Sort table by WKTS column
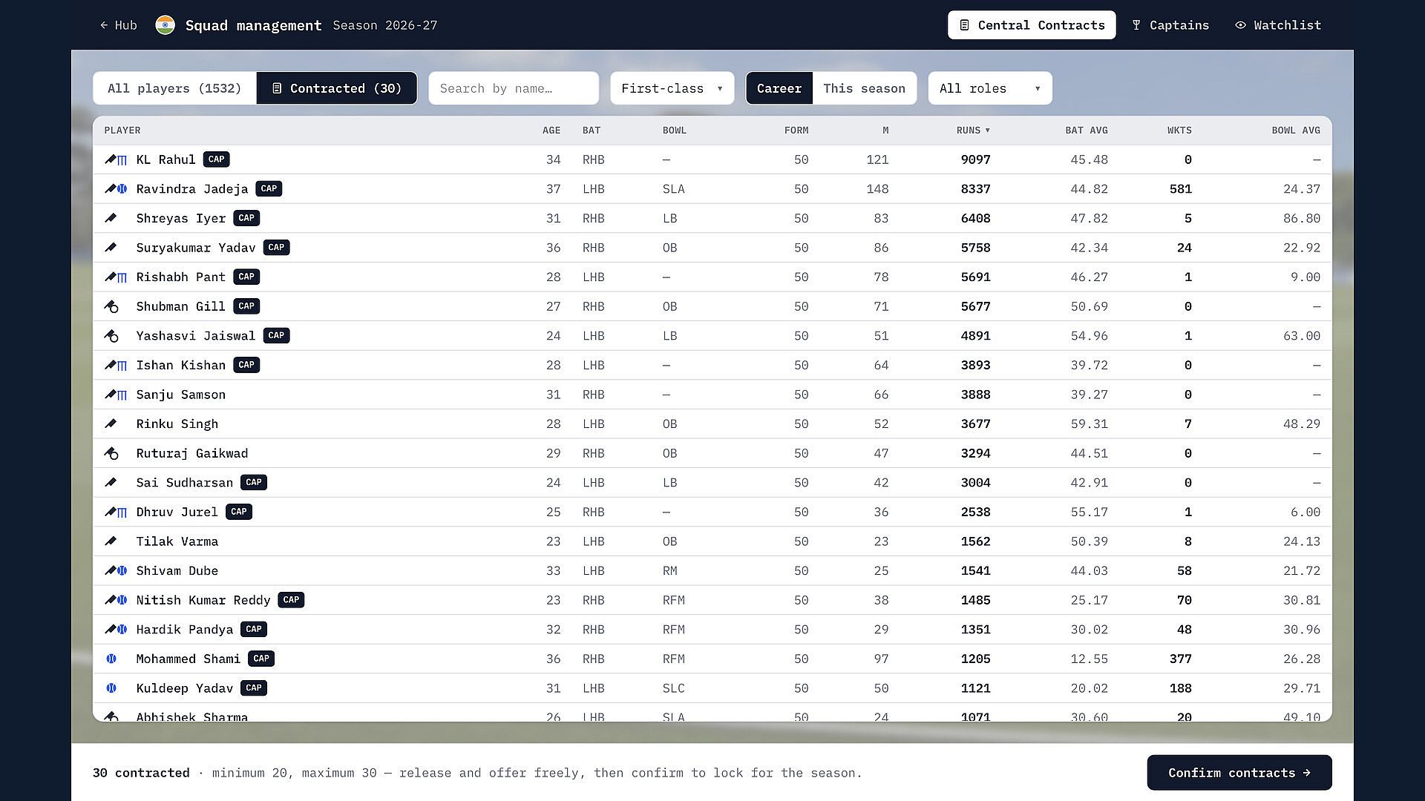The image size is (1425, 801). coord(1179,131)
